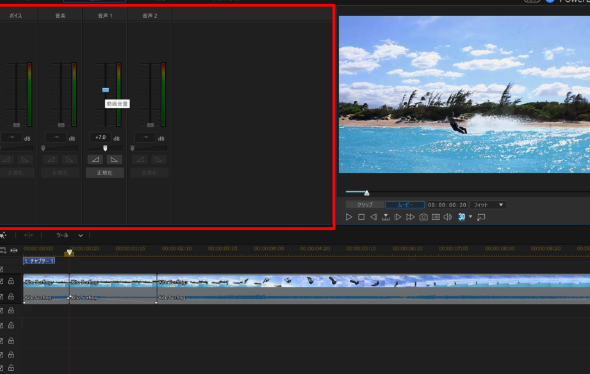Viewport: 590px width, 374px height.
Task: Open the 3D mode dropdown arrow
Action: pos(470,217)
